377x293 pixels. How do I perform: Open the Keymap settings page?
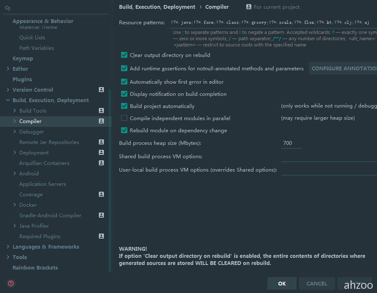coord(23,58)
